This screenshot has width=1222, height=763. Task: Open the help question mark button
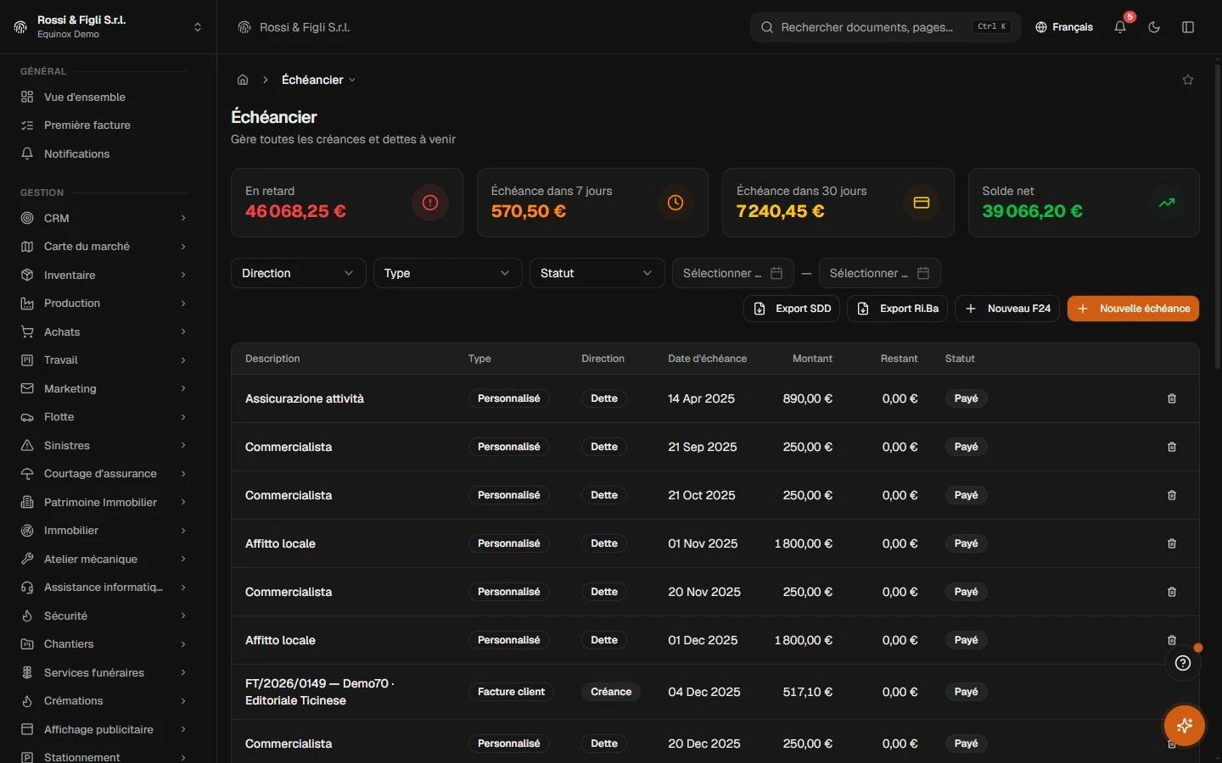pos(1183,663)
